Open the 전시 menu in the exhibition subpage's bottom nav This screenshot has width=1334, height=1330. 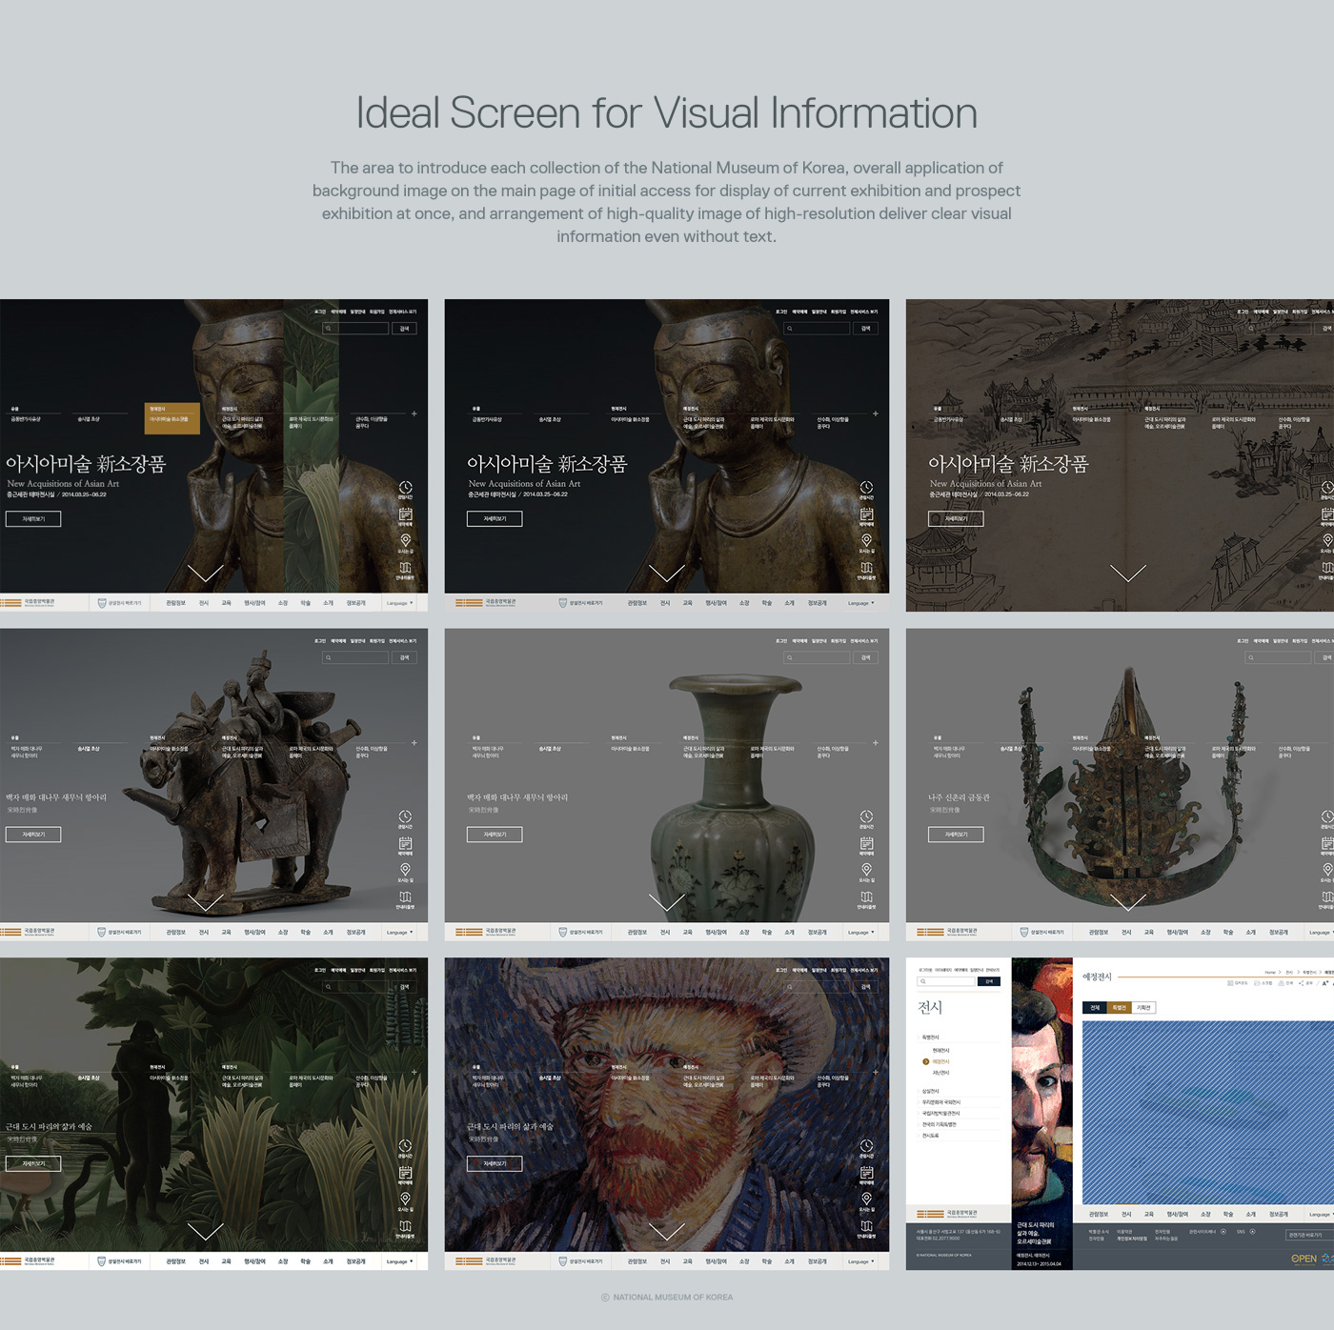(x=1126, y=1215)
